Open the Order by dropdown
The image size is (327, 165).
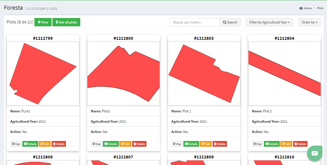[x=310, y=22]
